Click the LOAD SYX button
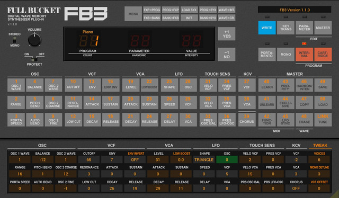The image size is (339, 198). click(x=189, y=10)
